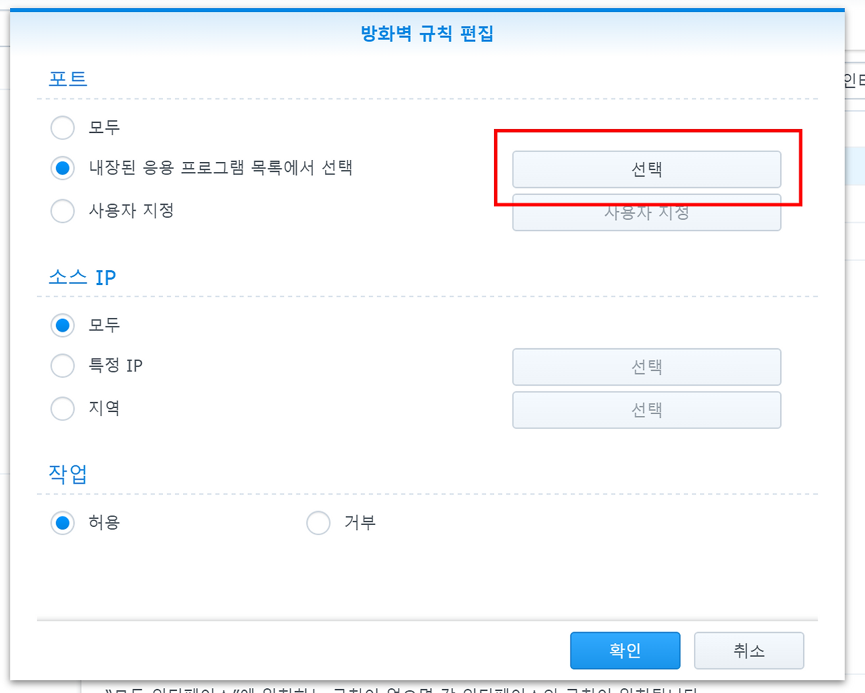The image size is (865, 693).
Task: Confirm the rule with the 확인 button
Action: click(624, 650)
